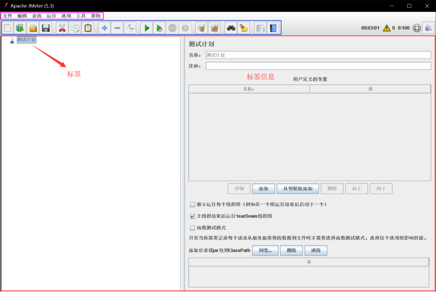Click the 浏览... button for ClassPath
This screenshot has width=436, height=292.
tap(265, 251)
